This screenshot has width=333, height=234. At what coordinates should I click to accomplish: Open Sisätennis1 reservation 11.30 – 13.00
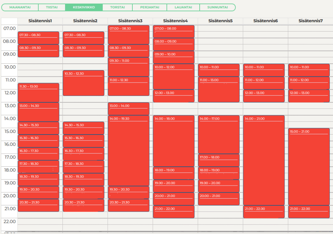38,93
